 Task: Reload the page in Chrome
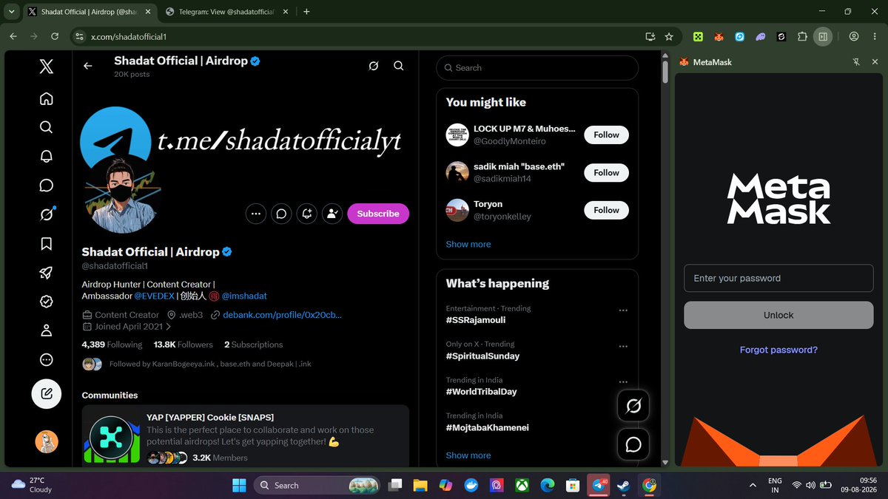55,36
